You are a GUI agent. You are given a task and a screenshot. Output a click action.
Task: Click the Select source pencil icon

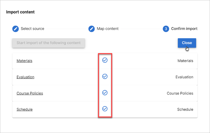[x=15, y=29]
